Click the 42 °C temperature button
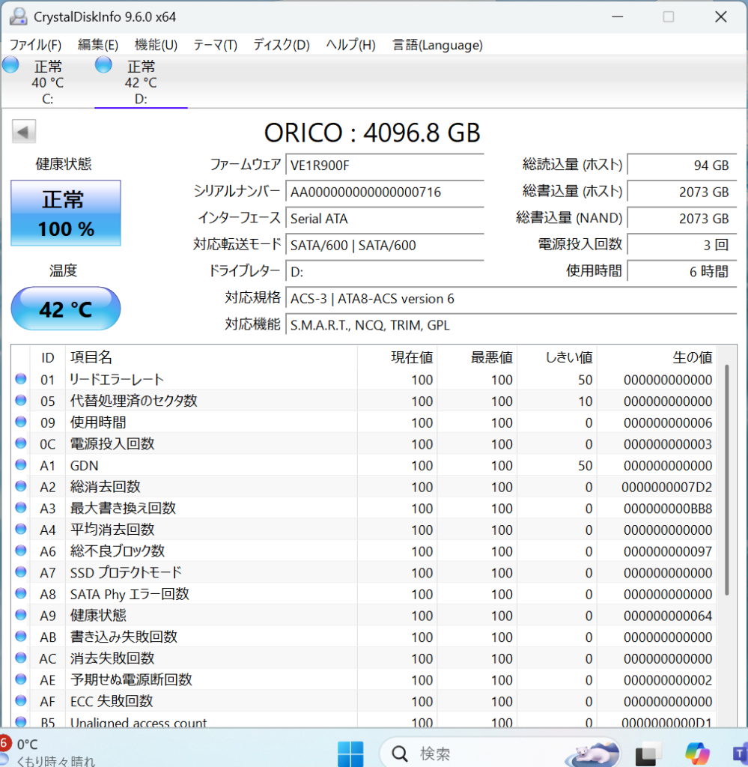Viewport: 748px width, 767px height. [x=65, y=309]
